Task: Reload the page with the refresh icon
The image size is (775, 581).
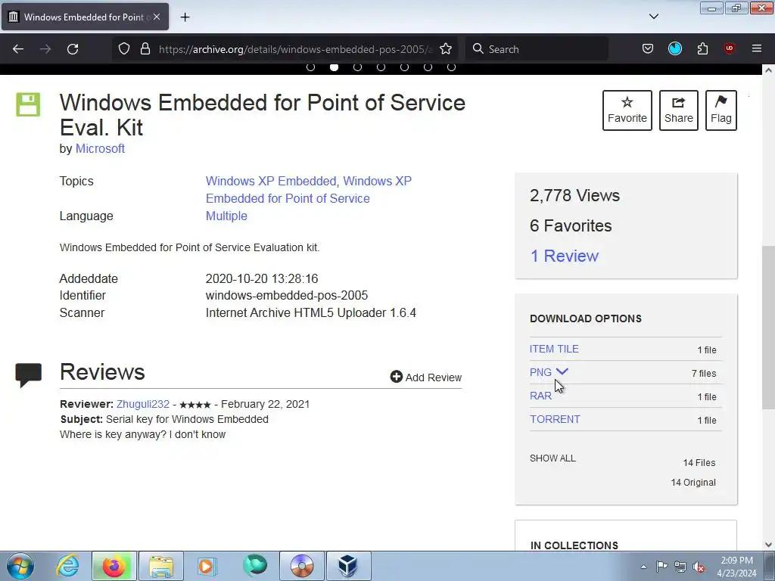Action: coord(73,49)
